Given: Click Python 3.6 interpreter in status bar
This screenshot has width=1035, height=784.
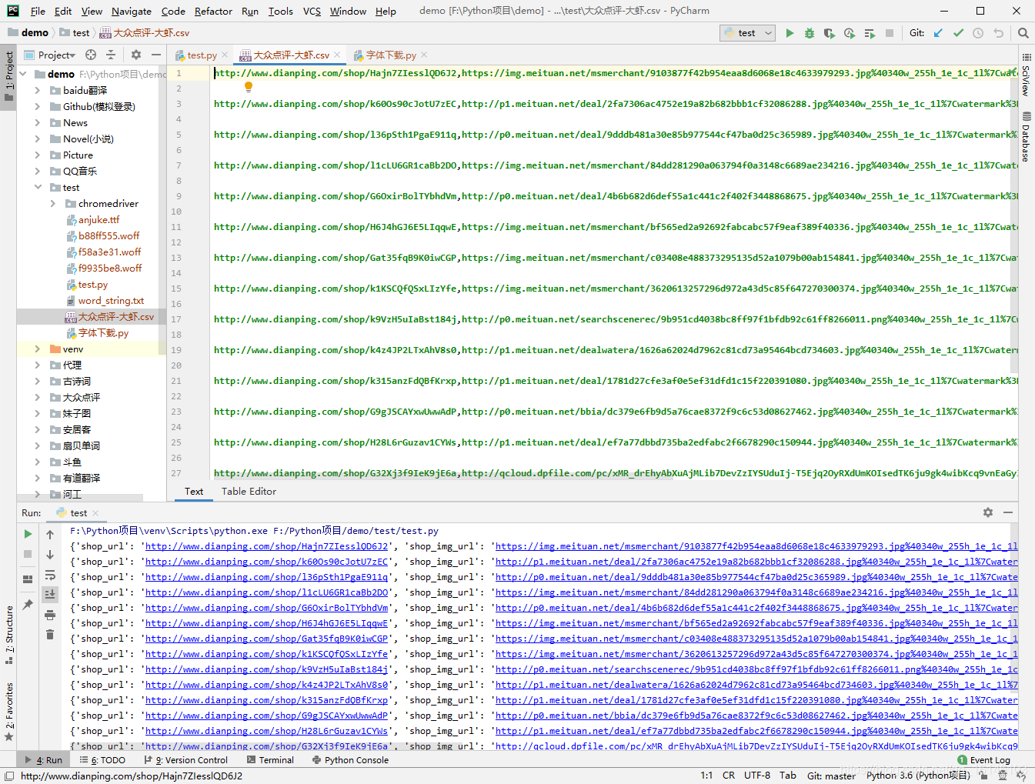Looking at the screenshot, I should click(x=918, y=776).
